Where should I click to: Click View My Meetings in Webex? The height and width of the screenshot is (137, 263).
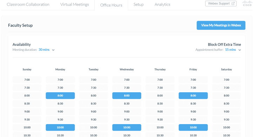point(221,25)
